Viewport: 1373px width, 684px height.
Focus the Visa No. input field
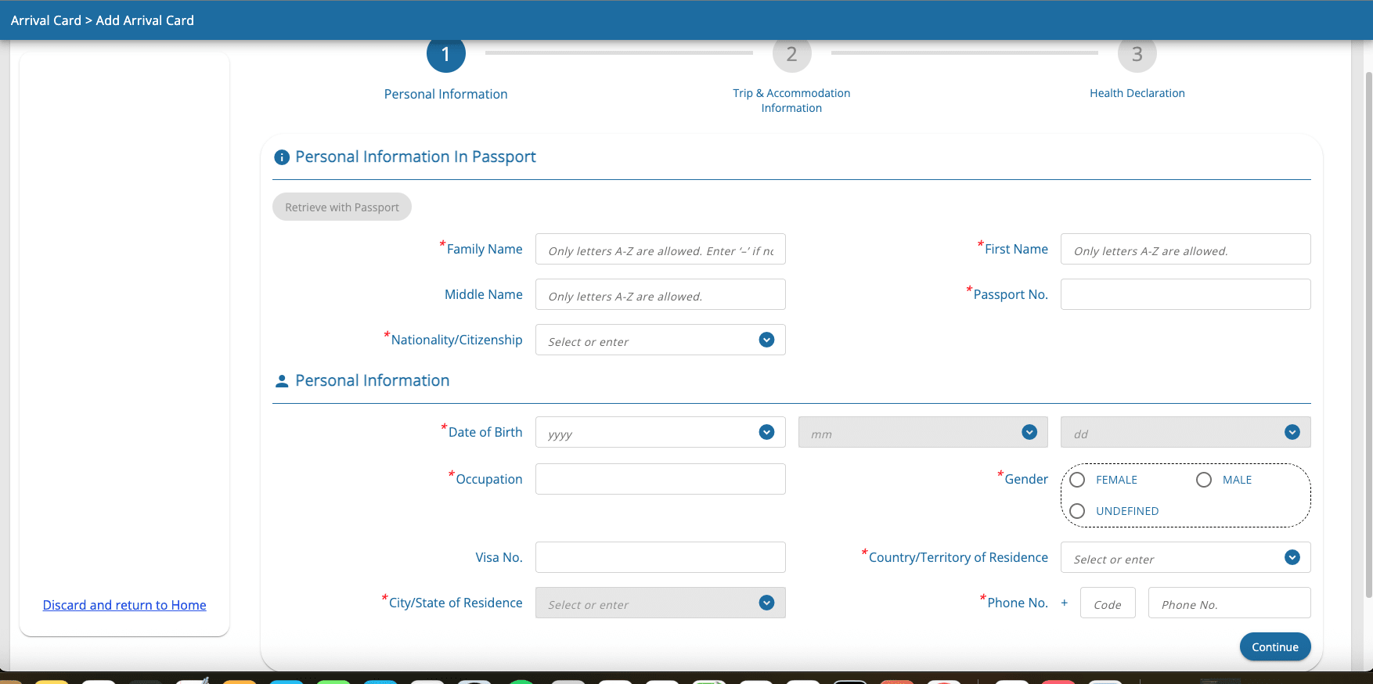661,557
